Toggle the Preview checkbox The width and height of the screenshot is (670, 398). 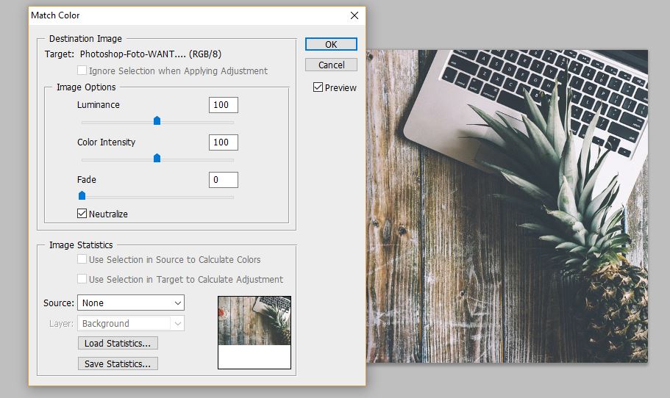(318, 87)
